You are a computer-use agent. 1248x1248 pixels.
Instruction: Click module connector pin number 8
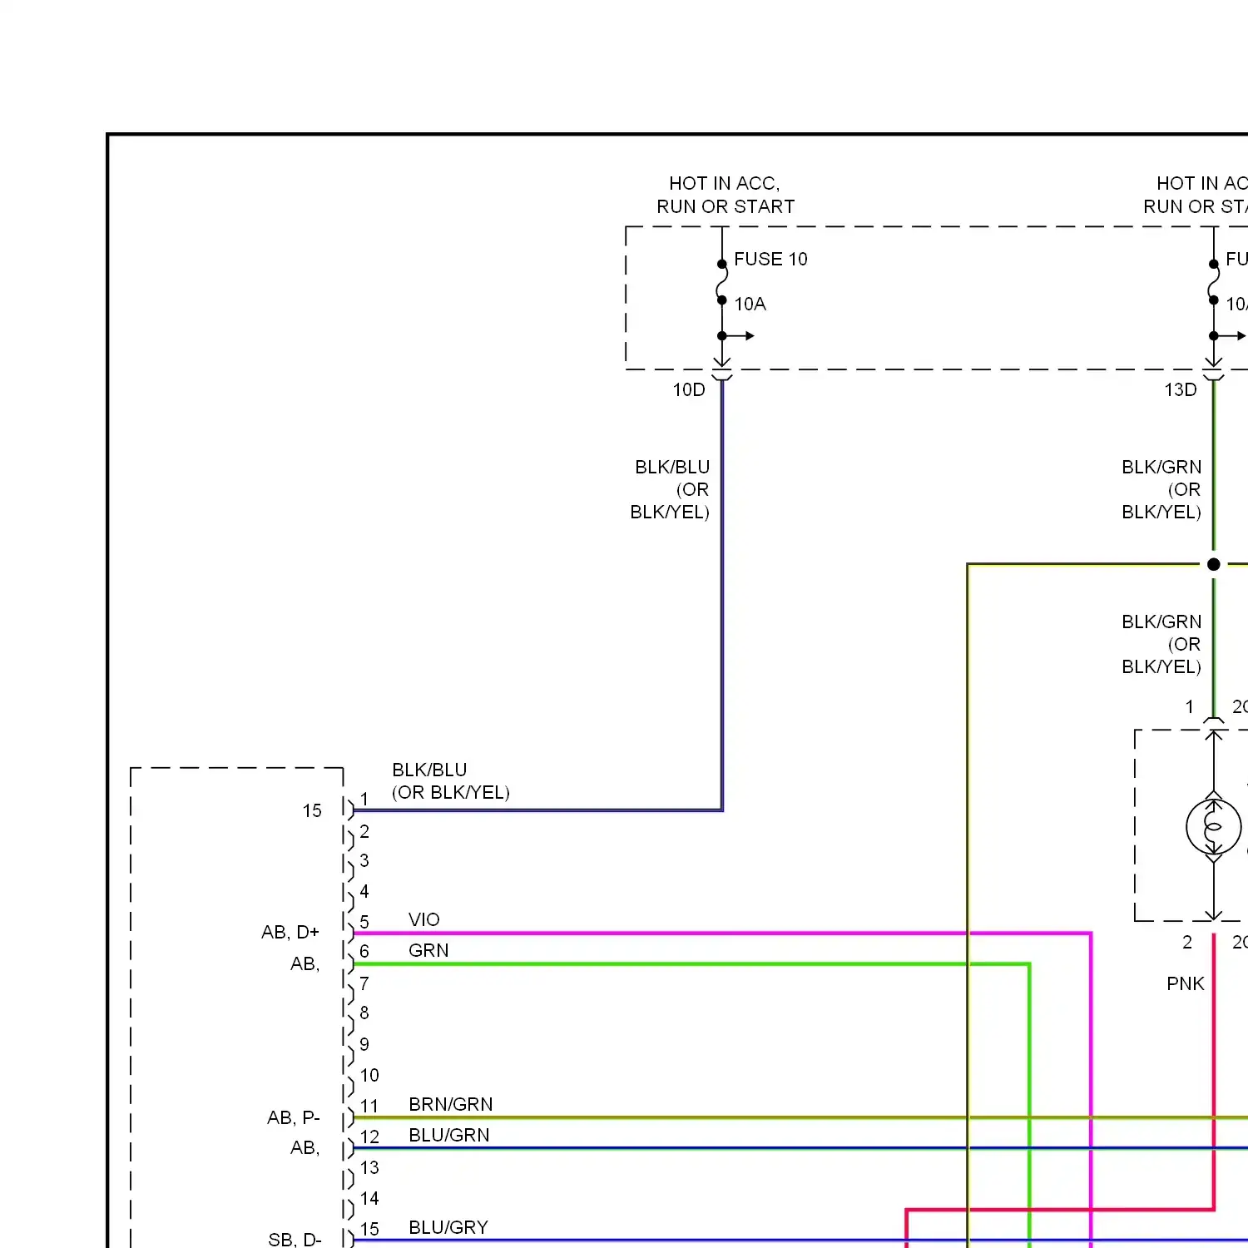[x=364, y=1013]
